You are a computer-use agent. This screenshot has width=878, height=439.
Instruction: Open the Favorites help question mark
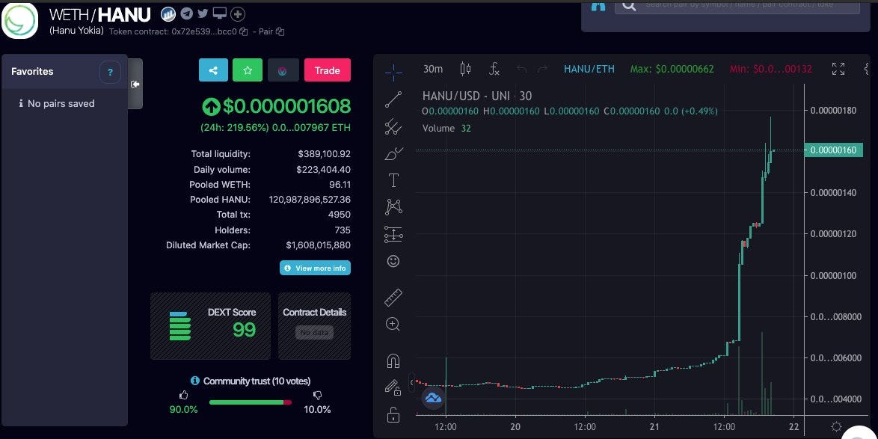click(x=110, y=73)
